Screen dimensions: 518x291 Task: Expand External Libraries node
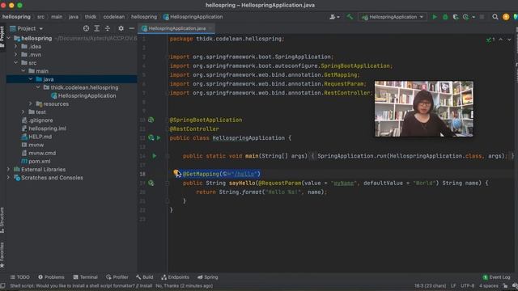tap(9, 169)
